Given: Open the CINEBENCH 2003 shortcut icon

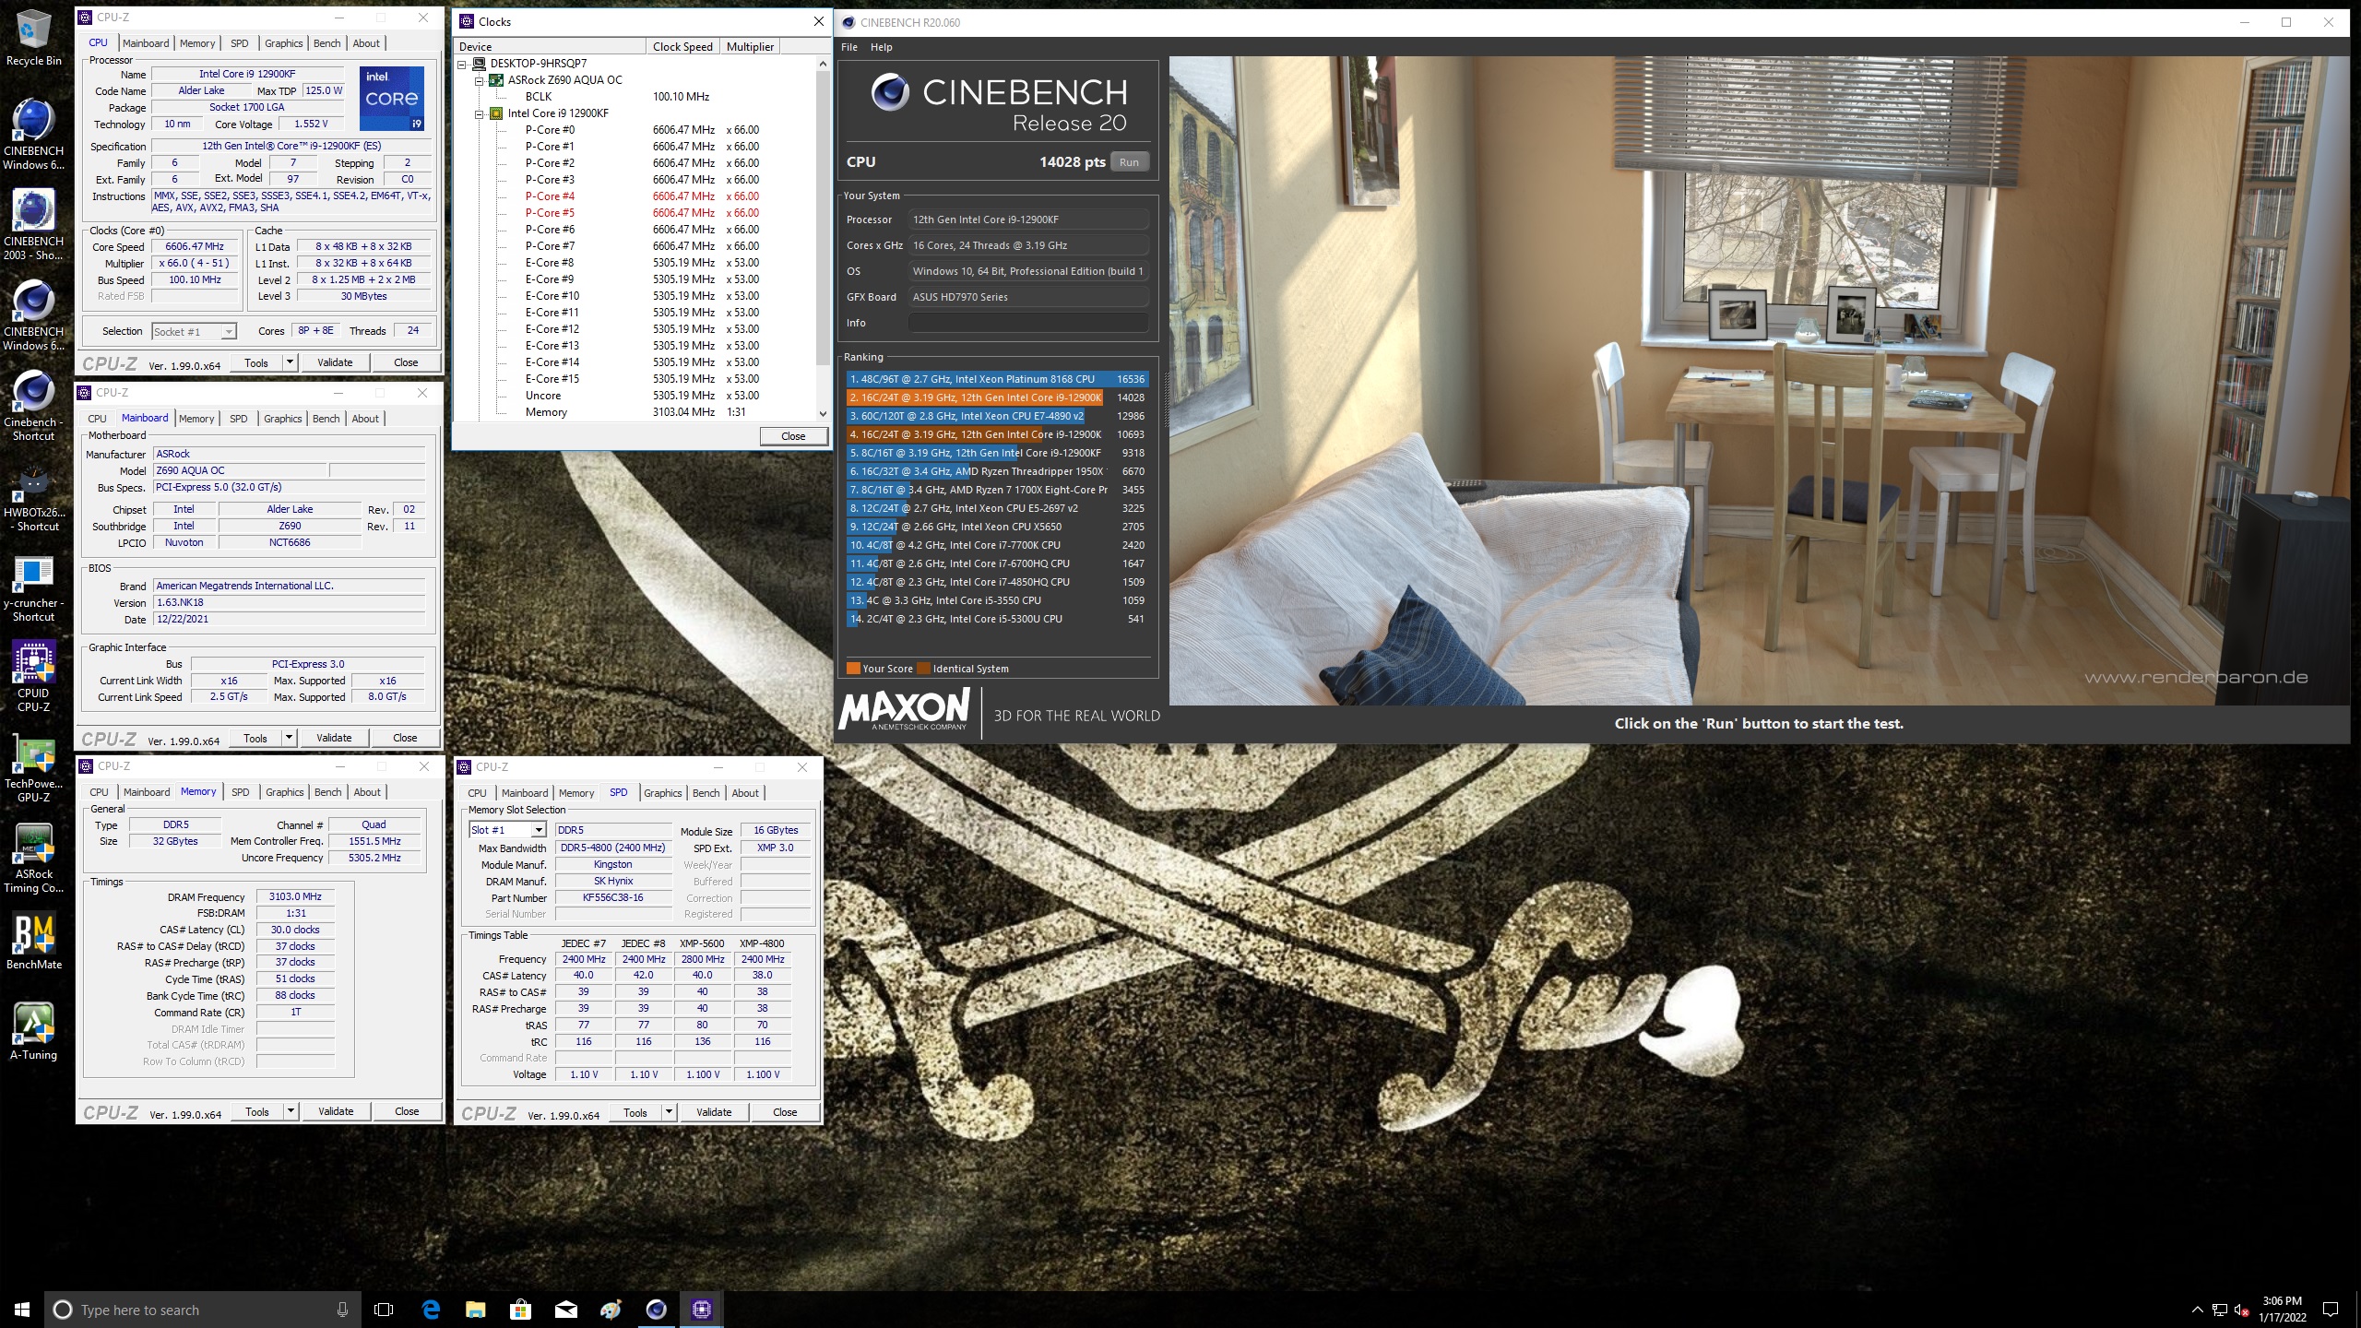Looking at the screenshot, I should (x=33, y=225).
